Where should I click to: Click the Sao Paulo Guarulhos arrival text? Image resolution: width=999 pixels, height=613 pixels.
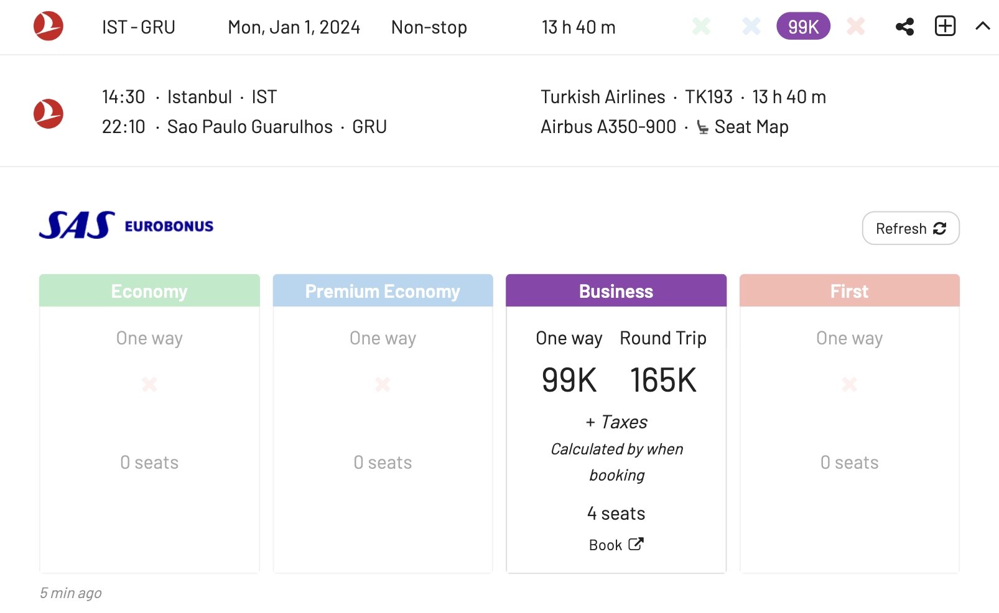[250, 127]
